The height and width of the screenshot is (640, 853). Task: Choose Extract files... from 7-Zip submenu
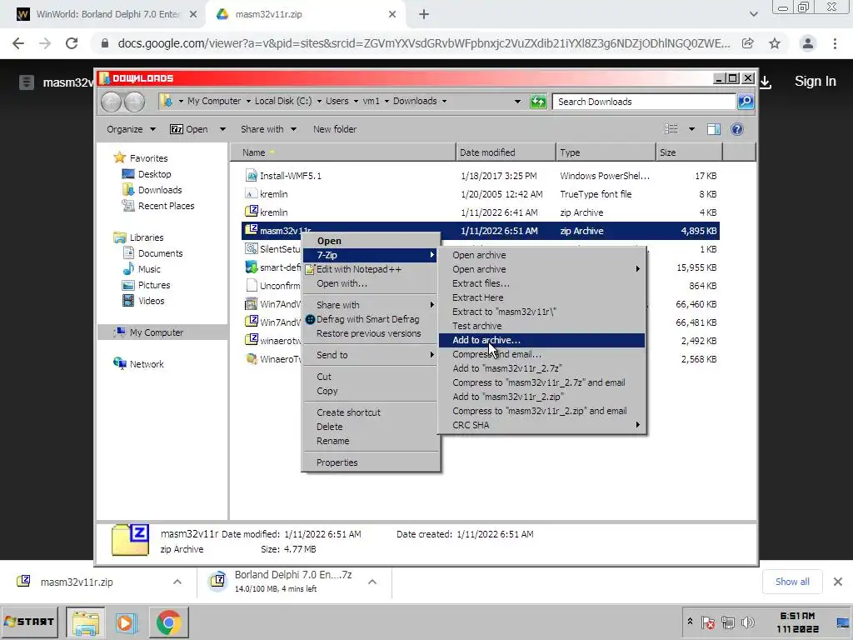tap(541, 283)
